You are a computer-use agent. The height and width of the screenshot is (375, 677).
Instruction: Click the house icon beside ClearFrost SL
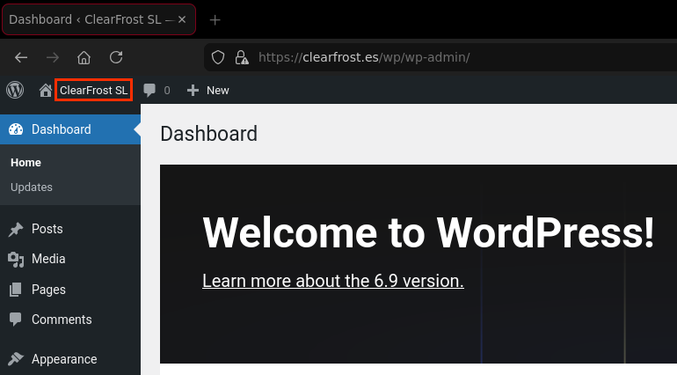[x=46, y=91]
